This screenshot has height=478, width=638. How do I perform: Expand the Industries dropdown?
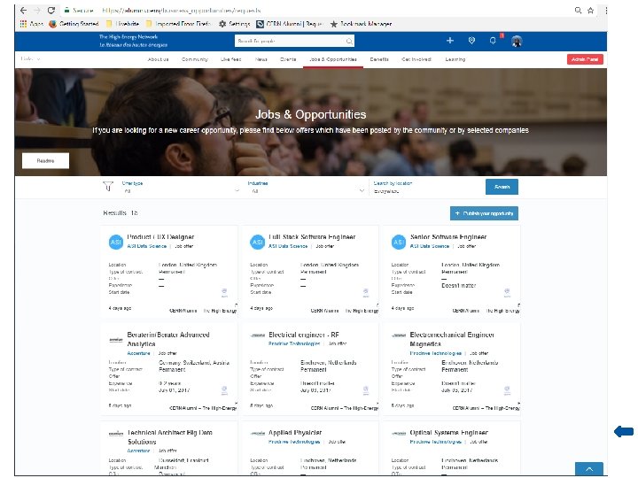tap(306, 188)
